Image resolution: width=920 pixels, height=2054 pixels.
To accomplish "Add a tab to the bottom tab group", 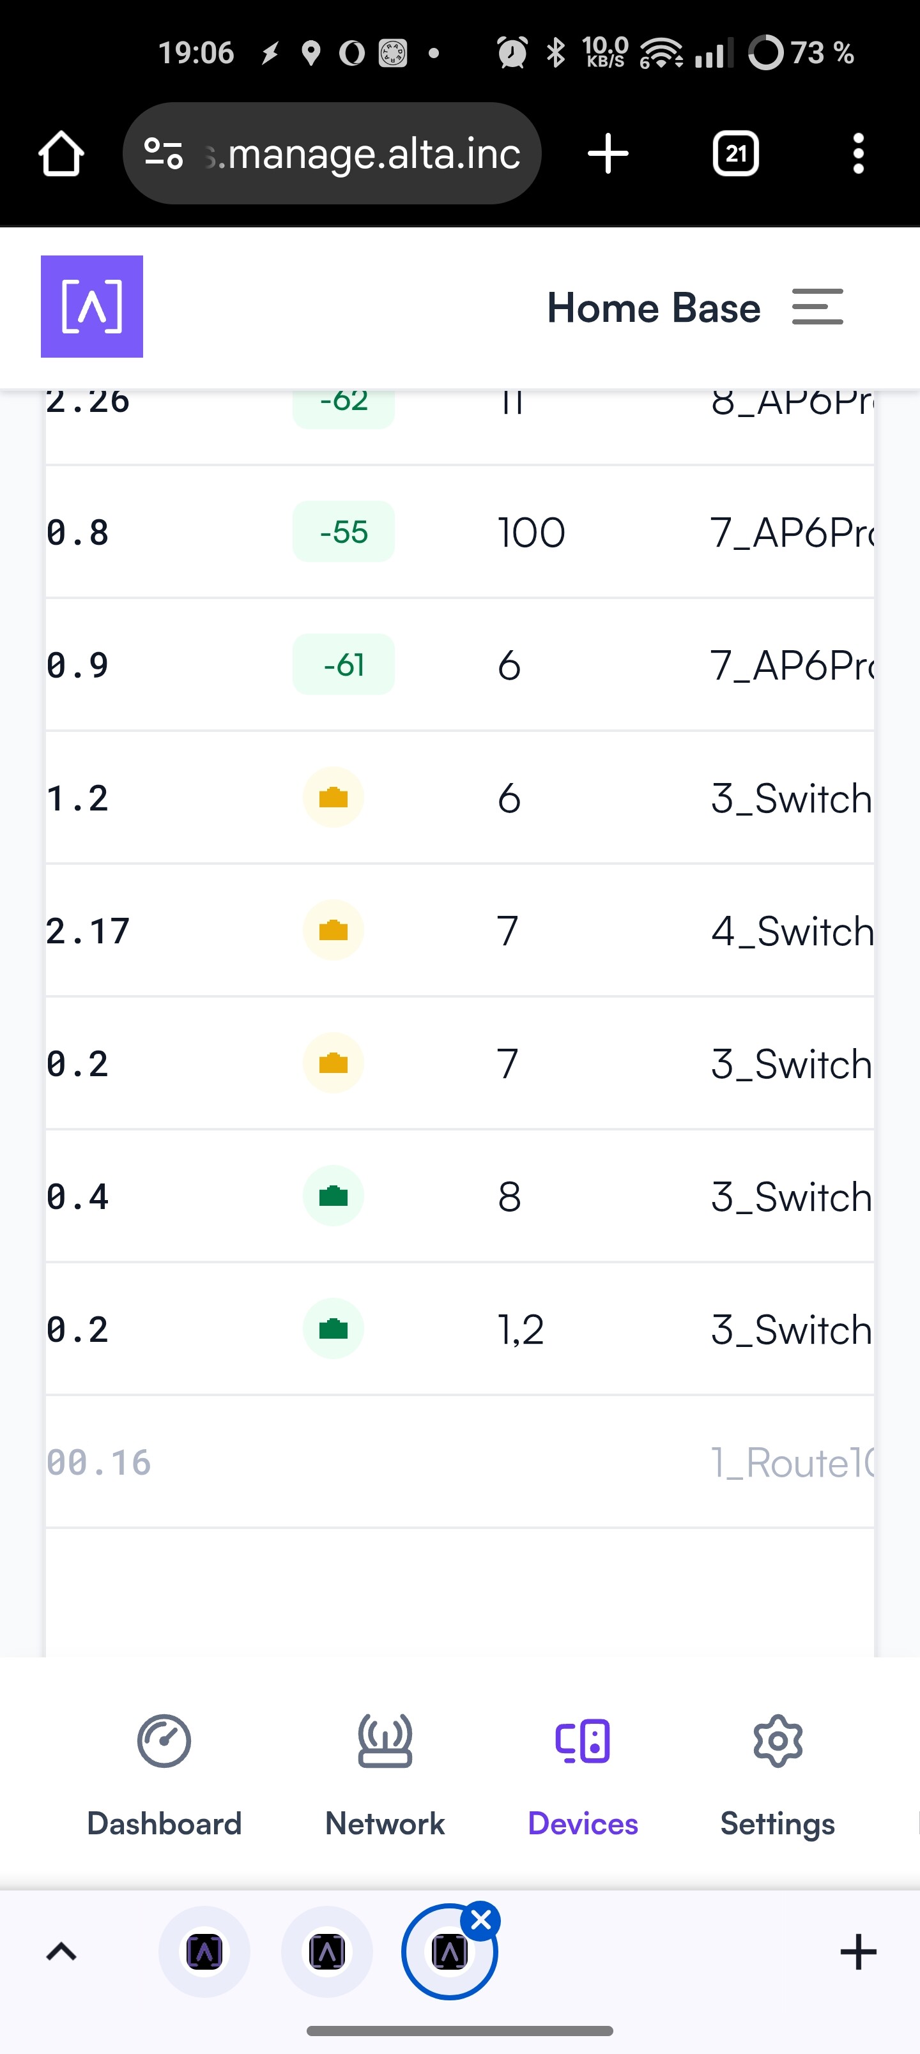I will [x=858, y=1952].
